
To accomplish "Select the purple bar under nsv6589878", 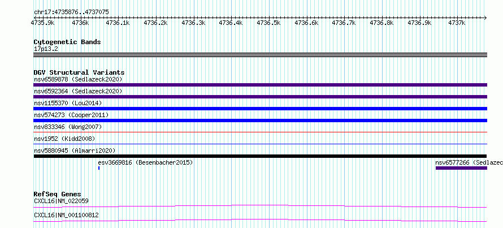I will pos(260,85).
